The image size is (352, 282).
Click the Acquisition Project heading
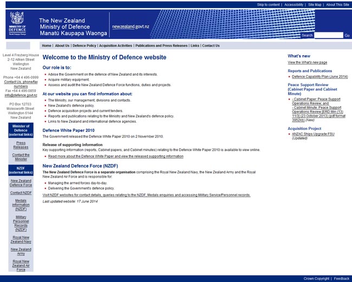[304, 128]
